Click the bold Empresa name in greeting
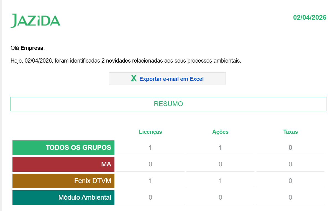This screenshot has width=335, height=211. pos(32,48)
